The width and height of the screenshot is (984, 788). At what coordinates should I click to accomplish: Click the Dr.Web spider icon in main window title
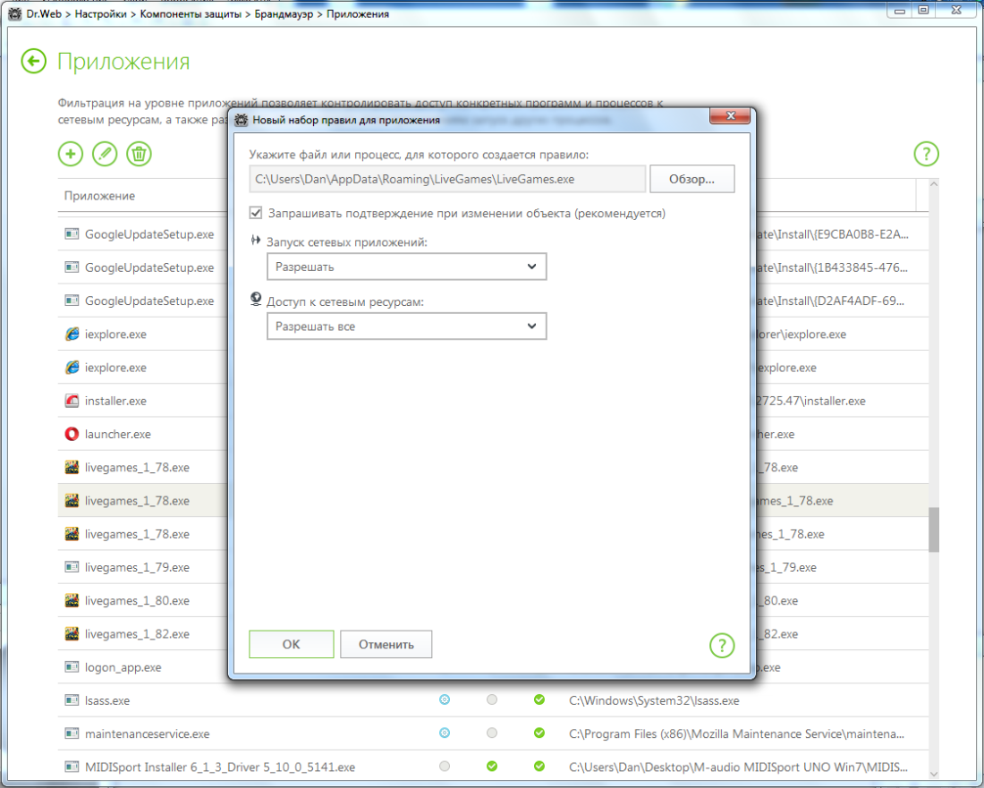click(x=15, y=13)
